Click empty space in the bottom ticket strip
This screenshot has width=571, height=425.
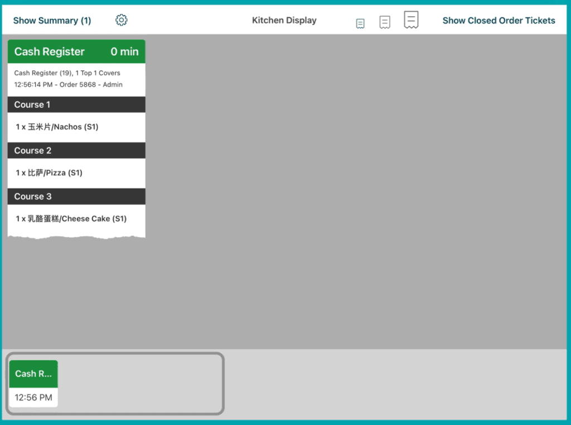coord(145,384)
